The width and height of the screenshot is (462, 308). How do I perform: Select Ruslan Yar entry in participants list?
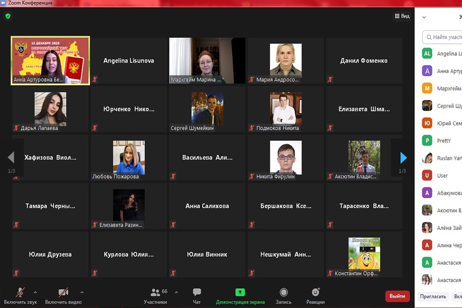tap(442, 158)
